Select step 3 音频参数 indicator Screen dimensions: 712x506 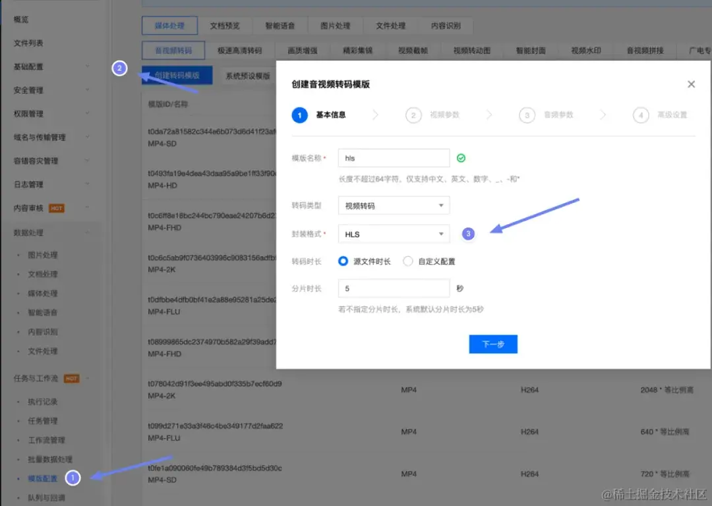tap(527, 115)
